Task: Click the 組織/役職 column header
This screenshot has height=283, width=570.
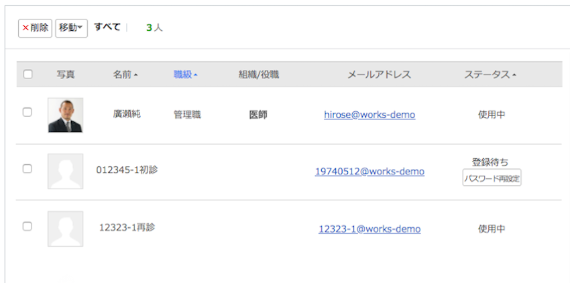Action: (258, 74)
